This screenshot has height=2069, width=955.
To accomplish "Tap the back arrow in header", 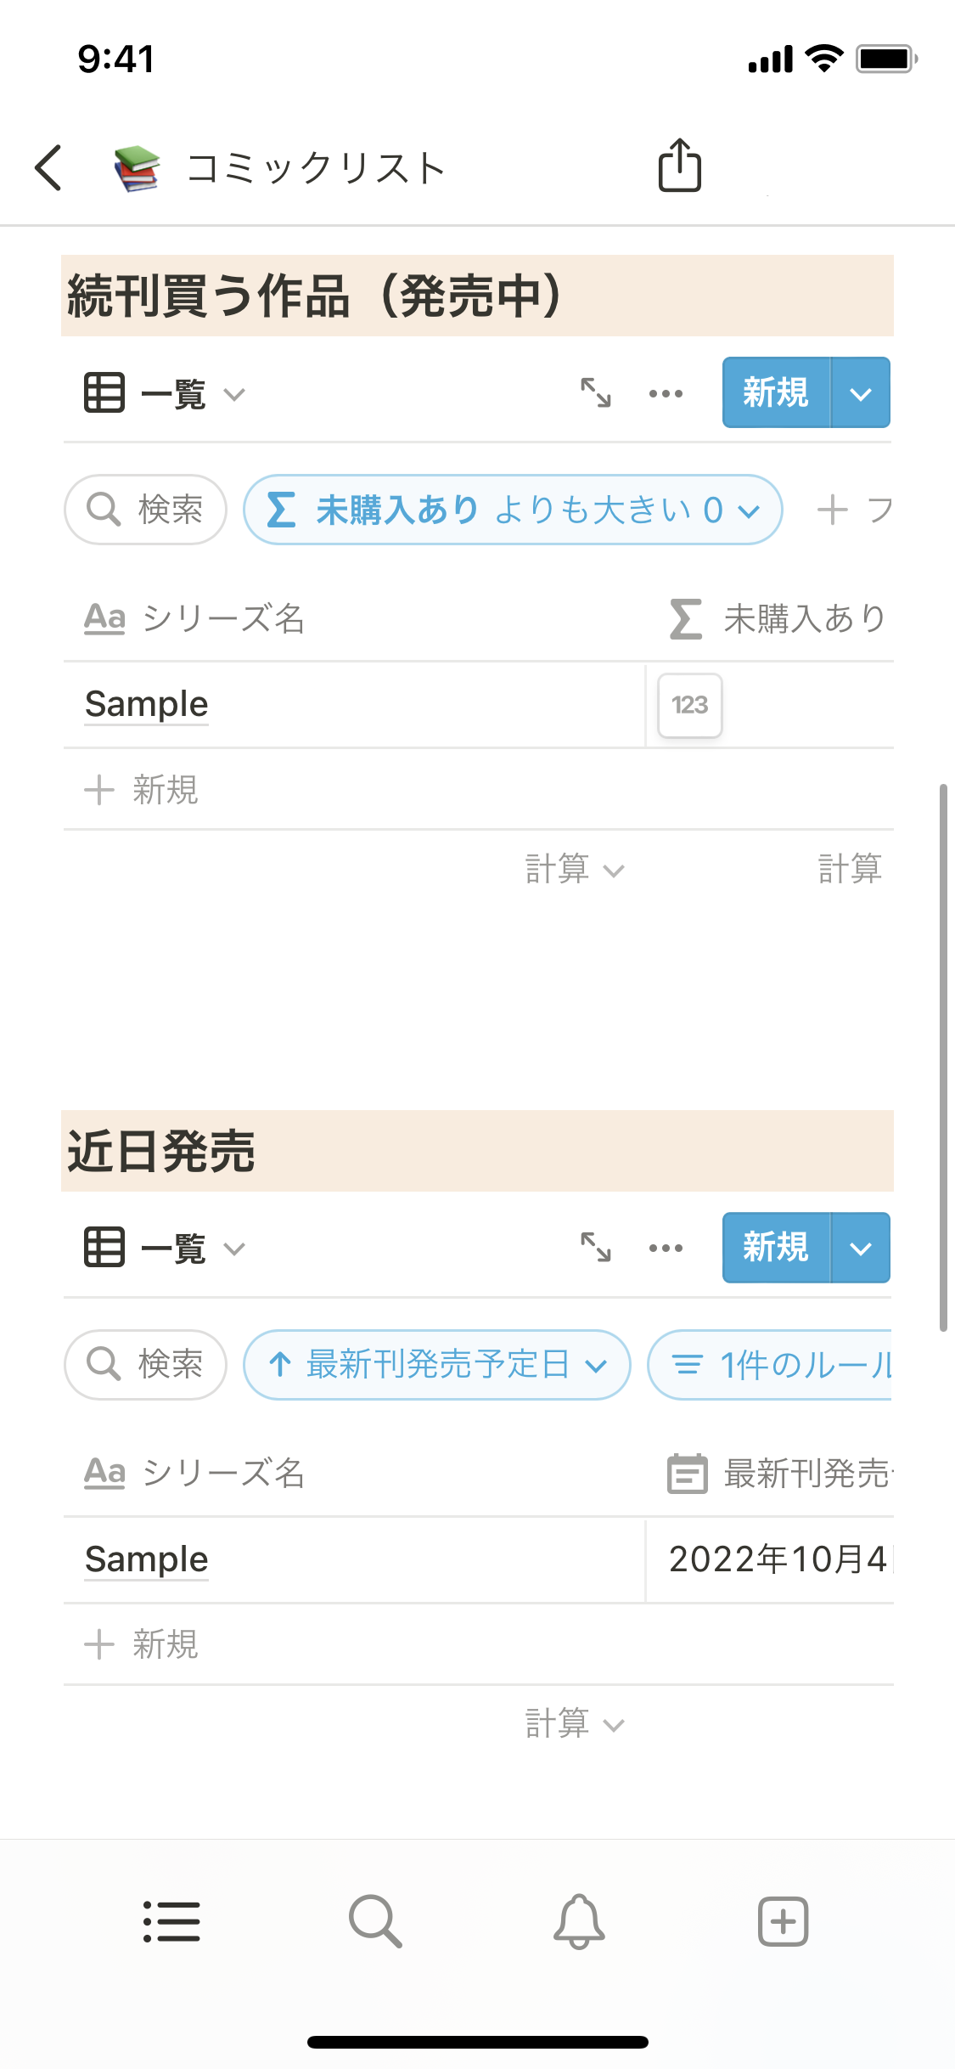I will (49, 167).
